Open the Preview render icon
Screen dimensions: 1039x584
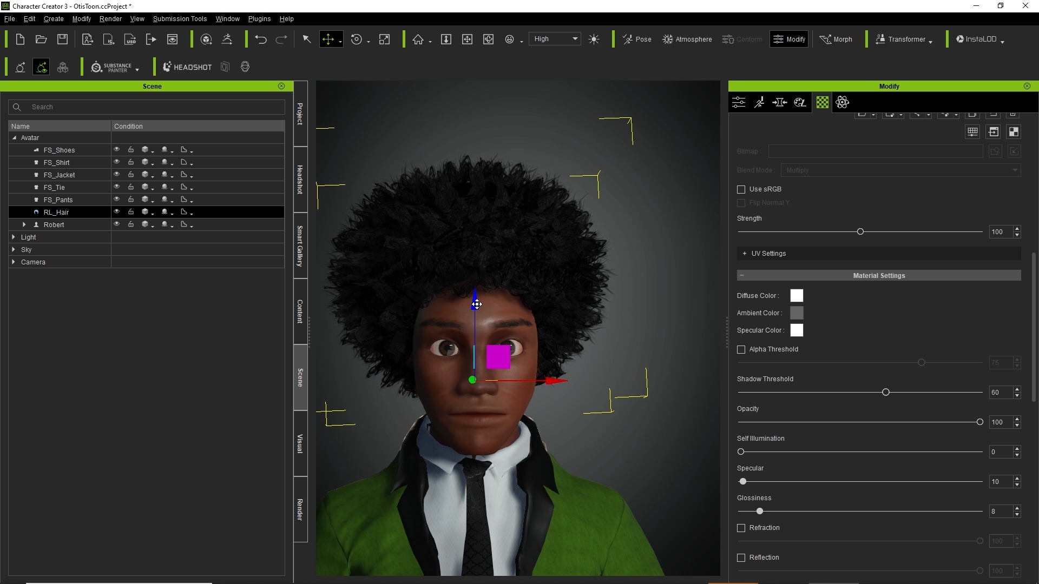[x=172, y=39]
